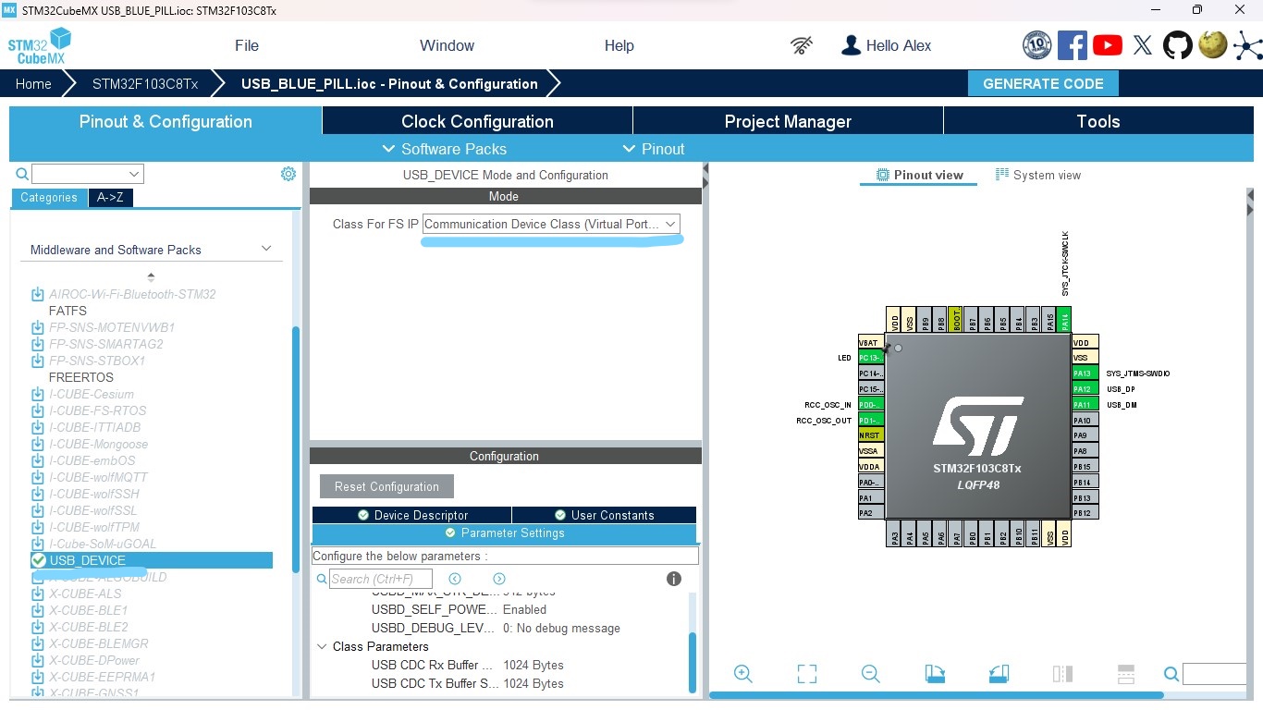1263x710 pixels.
Task: Switch to the A->Z list tab
Action: pyautogui.click(x=110, y=197)
